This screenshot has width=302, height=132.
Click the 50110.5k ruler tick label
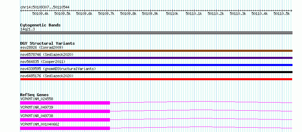[282, 14]
